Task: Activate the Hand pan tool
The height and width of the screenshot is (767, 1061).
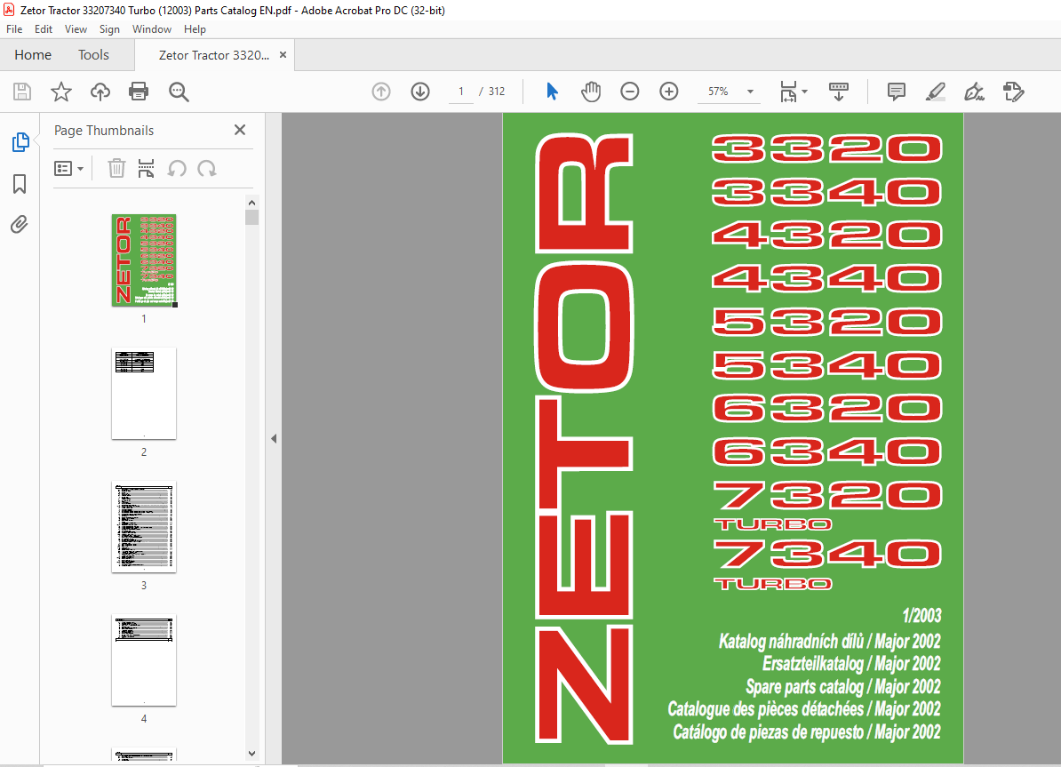Action: pos(591,92)
